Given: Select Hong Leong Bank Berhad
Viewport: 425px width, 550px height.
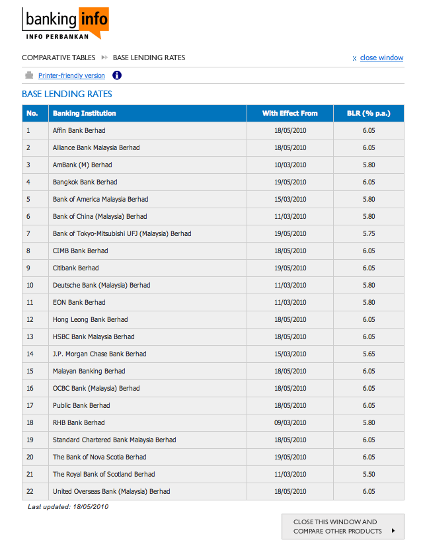Looking at the screenshot, I should (x=90, y=319).
